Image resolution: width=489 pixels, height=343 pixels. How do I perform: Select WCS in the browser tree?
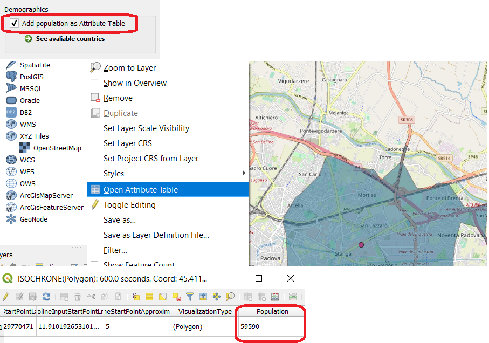tap(27, 160)
